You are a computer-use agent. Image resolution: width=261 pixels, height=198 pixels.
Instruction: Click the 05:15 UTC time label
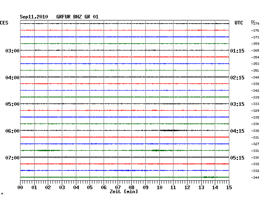tap(237, 158)
